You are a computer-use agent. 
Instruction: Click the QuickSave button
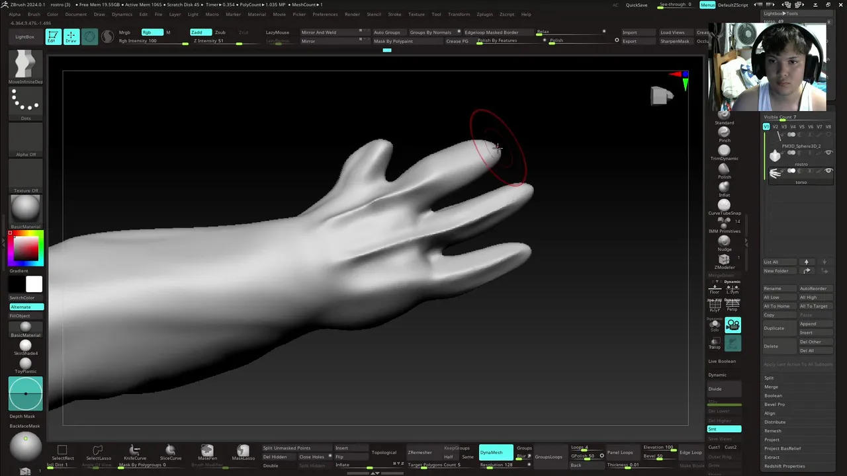(x=637, y=5)
